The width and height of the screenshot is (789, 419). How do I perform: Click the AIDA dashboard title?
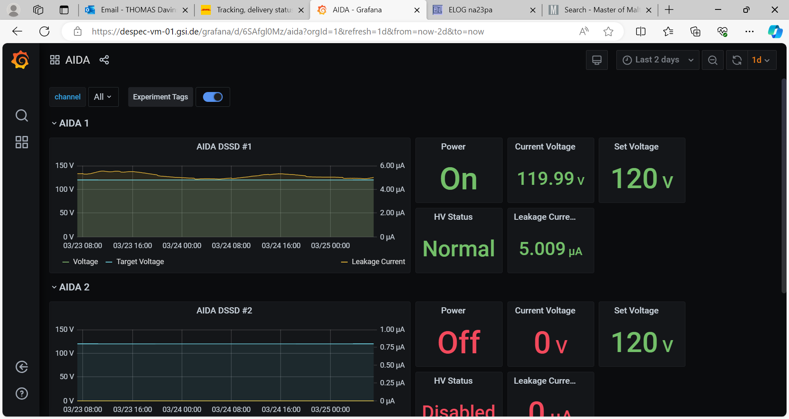coord(78,60)
